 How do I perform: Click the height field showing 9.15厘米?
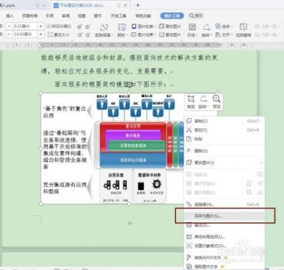pyautogui.click(x=25, y=26)
